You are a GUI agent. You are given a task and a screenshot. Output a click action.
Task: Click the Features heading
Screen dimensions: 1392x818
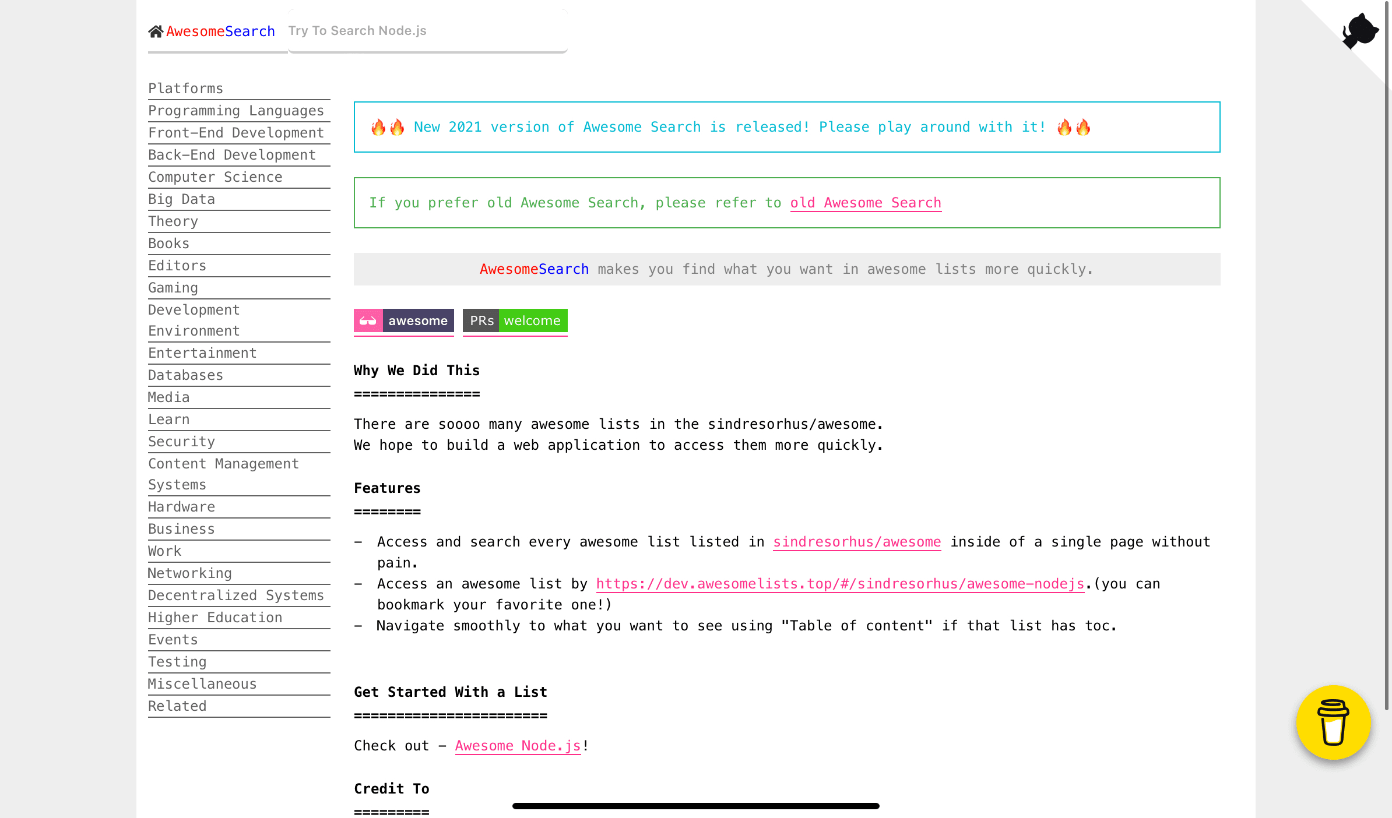point(387,488)
